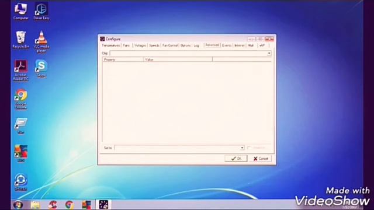Close the Configure dialog window

tap(269, 39)
